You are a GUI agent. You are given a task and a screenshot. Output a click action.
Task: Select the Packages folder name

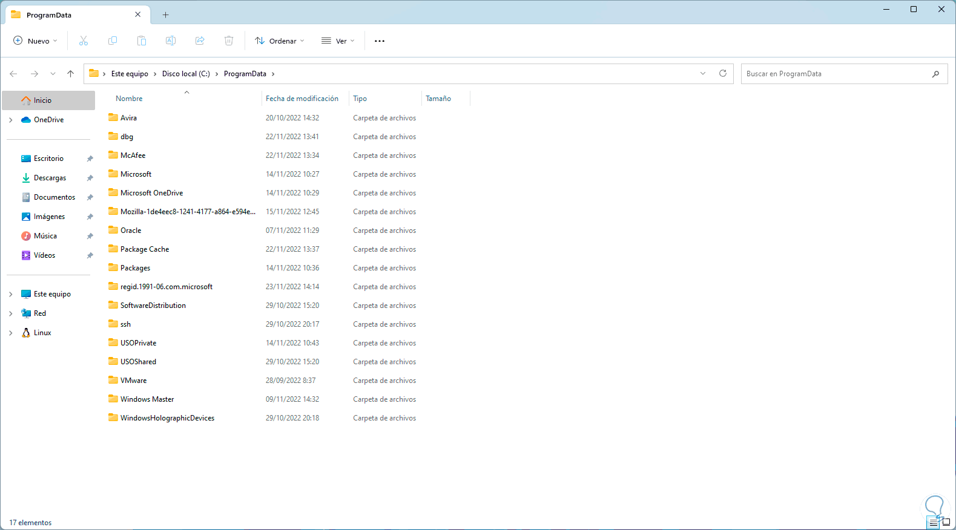point(135,268)
